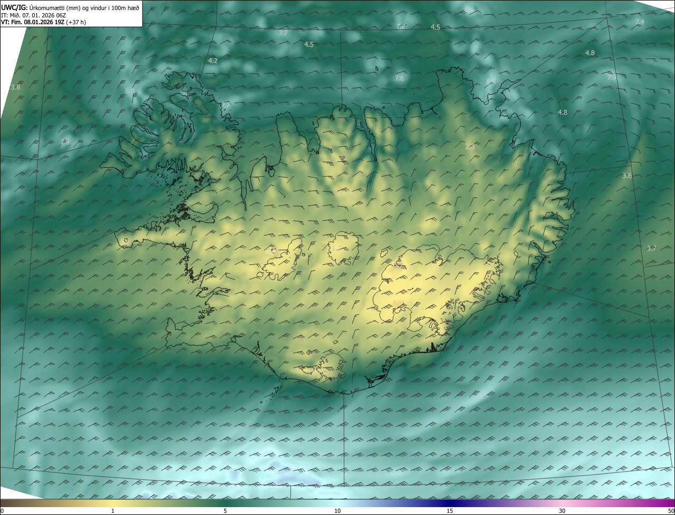Pick the pink color above the 30 scale label
Screen dimensions: 675x515
point(562,503)
